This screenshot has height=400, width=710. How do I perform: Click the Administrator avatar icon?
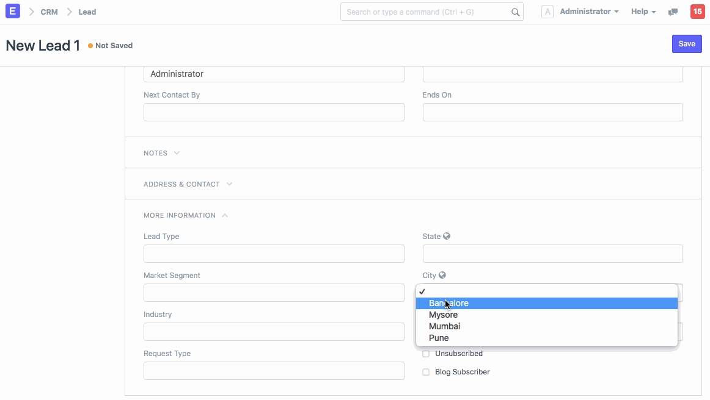547,12
